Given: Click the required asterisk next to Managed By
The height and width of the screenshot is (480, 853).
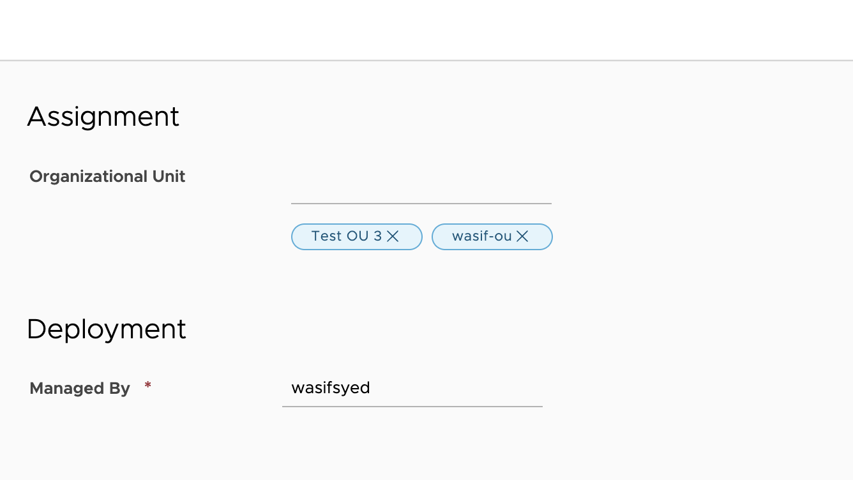Looking at the screenshot, I should pyautogui.click(x=147, y=386).
